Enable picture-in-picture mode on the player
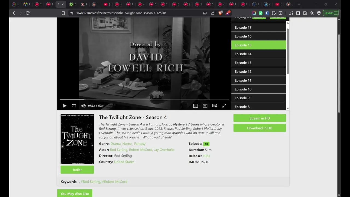The width and height of the screenshot is (350, 197). (x=215, y=106)
